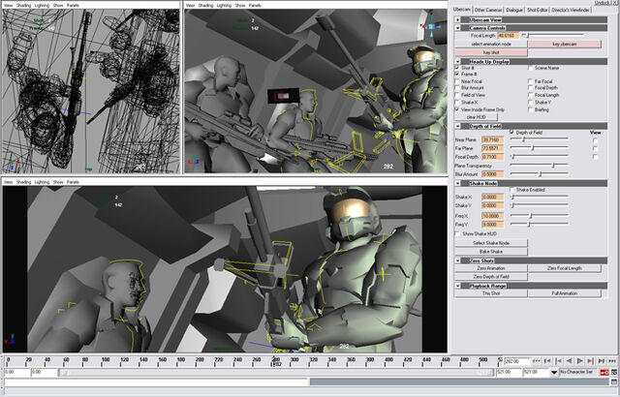
Task: Select the Ubercam tab
Action: (x=462, y=10)
